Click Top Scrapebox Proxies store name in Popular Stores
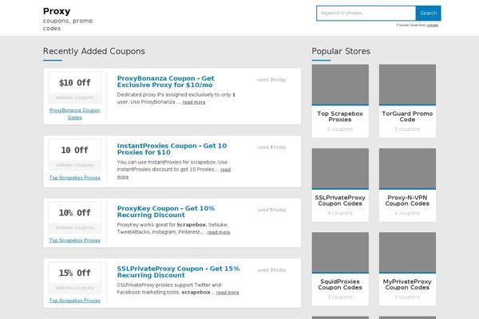 pos(340,116)
